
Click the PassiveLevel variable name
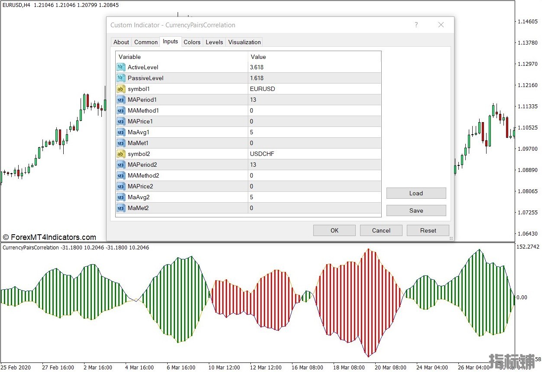[146, 78]
